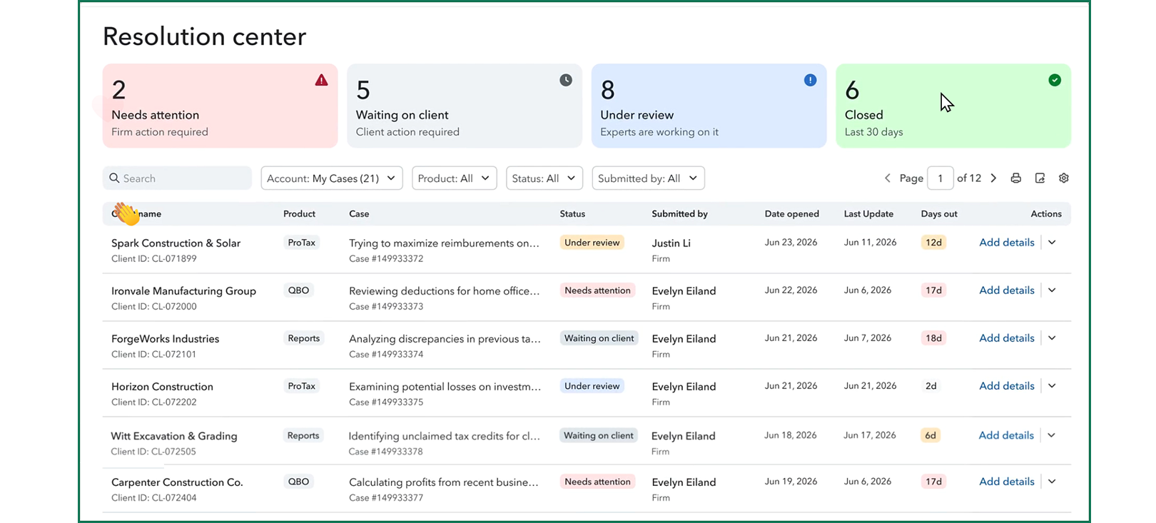The image size is (1156, 523).
Task: Click the red warning triangle icon
Action: coord(322,80)
